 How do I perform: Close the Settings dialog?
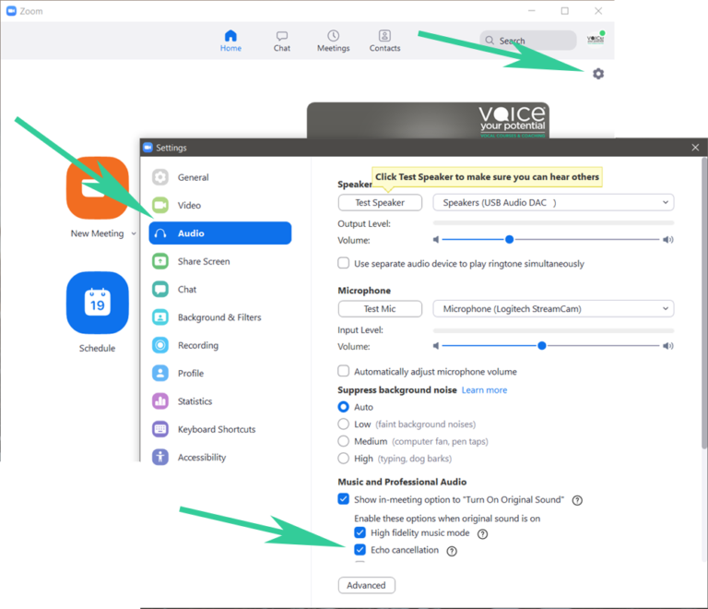[695, 148]
